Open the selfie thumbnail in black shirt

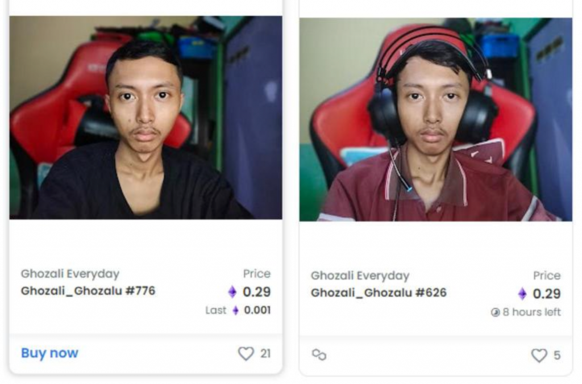tap(146, 118)
